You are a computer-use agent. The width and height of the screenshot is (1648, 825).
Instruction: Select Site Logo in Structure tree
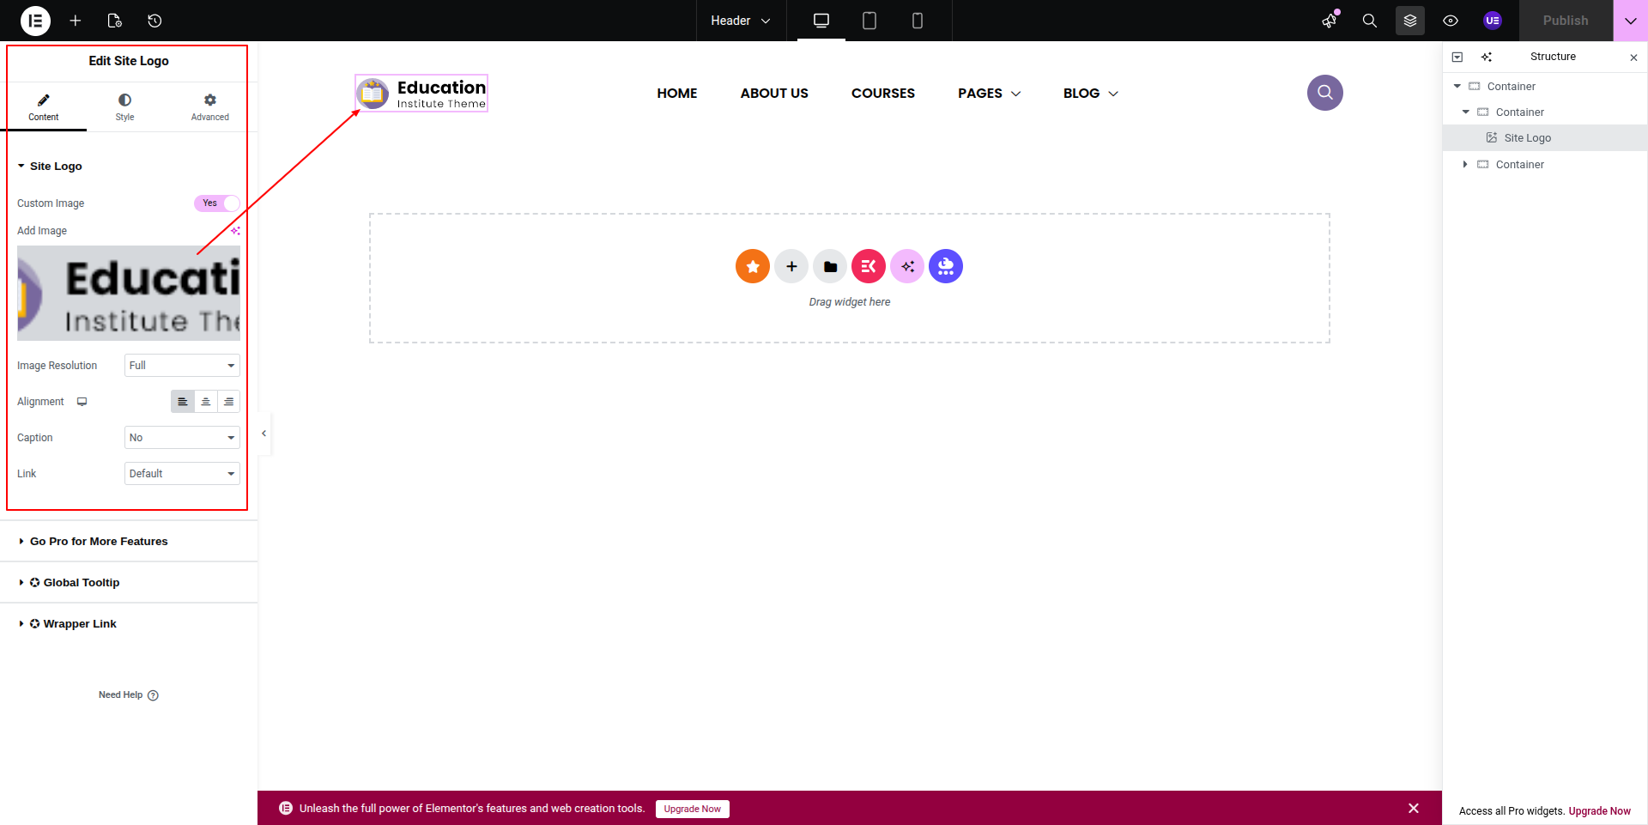[1527, 138]
